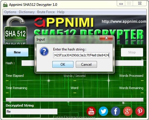Open the YouTube social icon
This screenshot has width=149, height=120.
pyautogui.click(x=91, y=111)
